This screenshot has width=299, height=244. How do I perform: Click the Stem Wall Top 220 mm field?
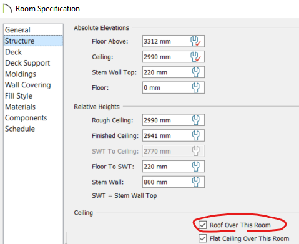pos(174,72)
